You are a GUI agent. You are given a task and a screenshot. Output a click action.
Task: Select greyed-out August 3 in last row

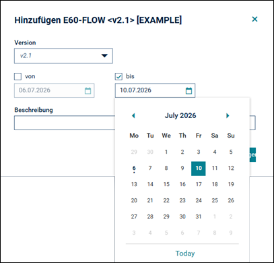tap(134, 233)
